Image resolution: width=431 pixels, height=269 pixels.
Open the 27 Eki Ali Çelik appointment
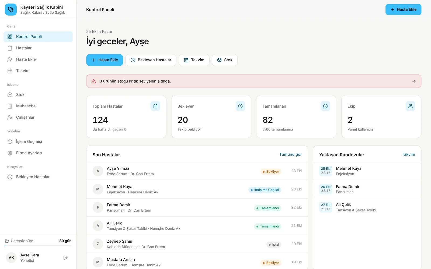pyautogui.click(x=367, y=207)
